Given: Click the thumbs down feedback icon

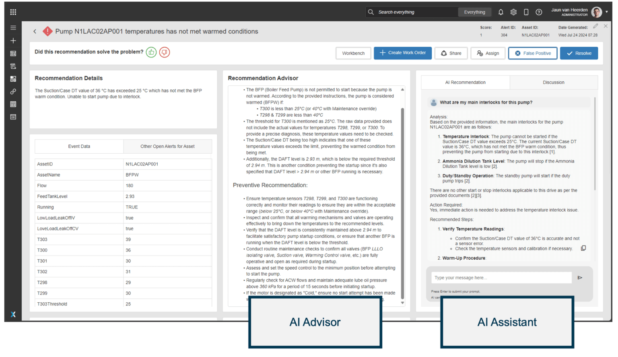Looking at the screenshot, I should tap(165, 52).
